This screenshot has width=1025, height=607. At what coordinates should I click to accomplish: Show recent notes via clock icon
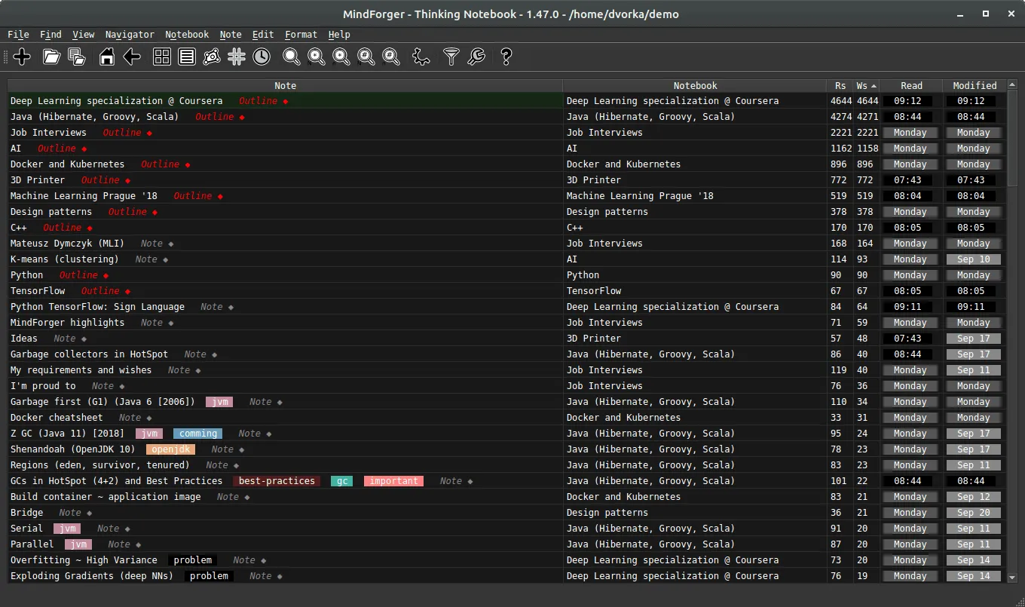pyautogui.click(x=262, y=57)
